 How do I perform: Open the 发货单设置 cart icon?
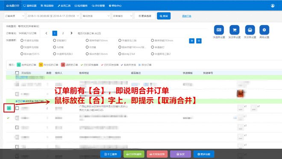pyautogui.click(x=234, y=30)
